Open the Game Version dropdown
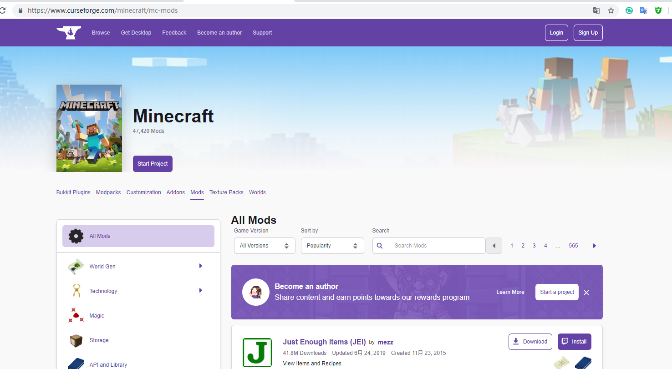The width and height of the screenshot is (672, 369). 265,246
